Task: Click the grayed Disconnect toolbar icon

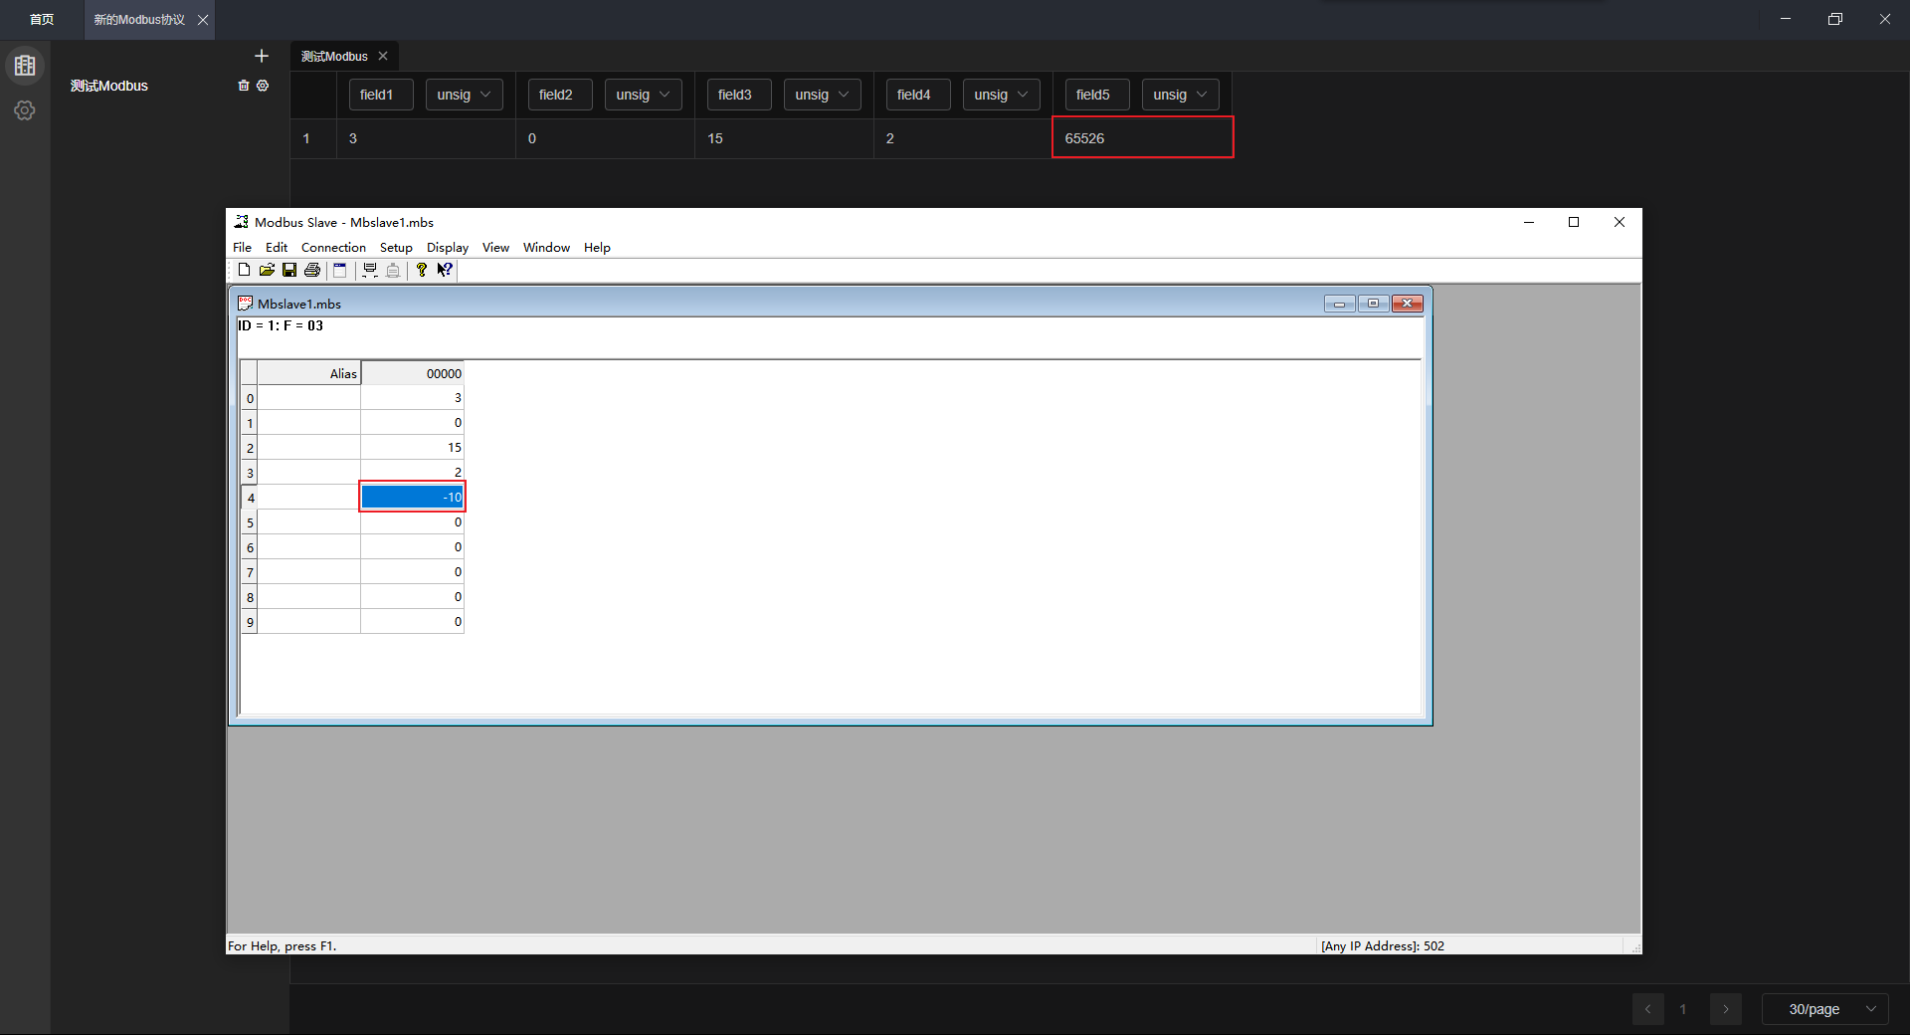Action: (x=393, y=270)
